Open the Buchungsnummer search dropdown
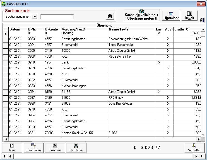The image size is (207, 160). pos(35,17)
